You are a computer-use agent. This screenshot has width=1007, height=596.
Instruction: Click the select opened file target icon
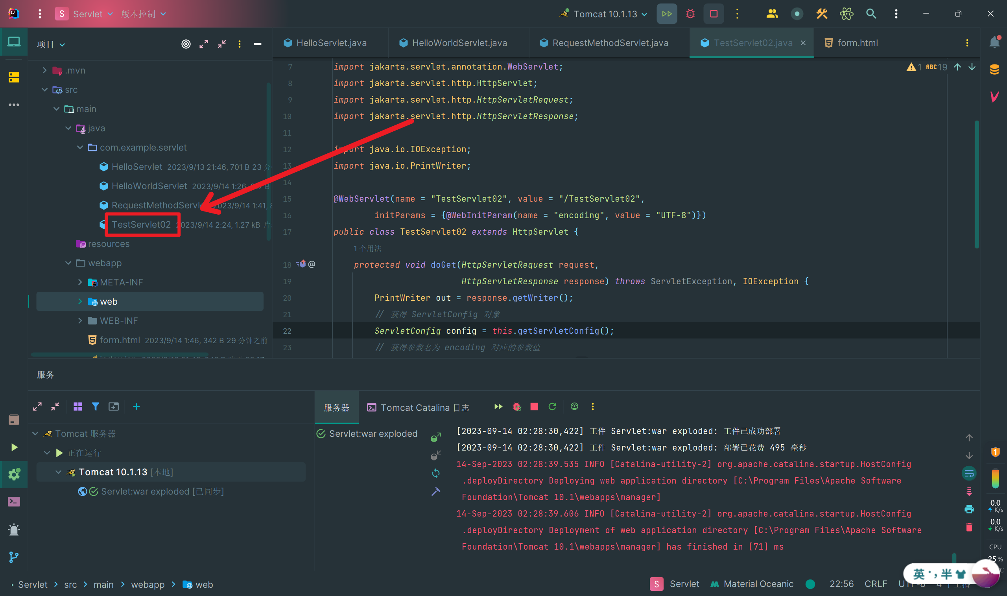click(186, 44)
